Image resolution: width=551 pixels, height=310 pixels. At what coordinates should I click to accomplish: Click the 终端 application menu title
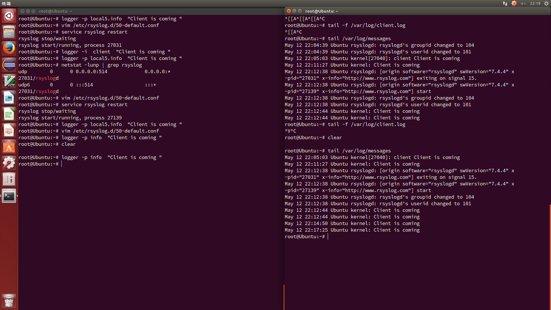click(x=6, y=3)
